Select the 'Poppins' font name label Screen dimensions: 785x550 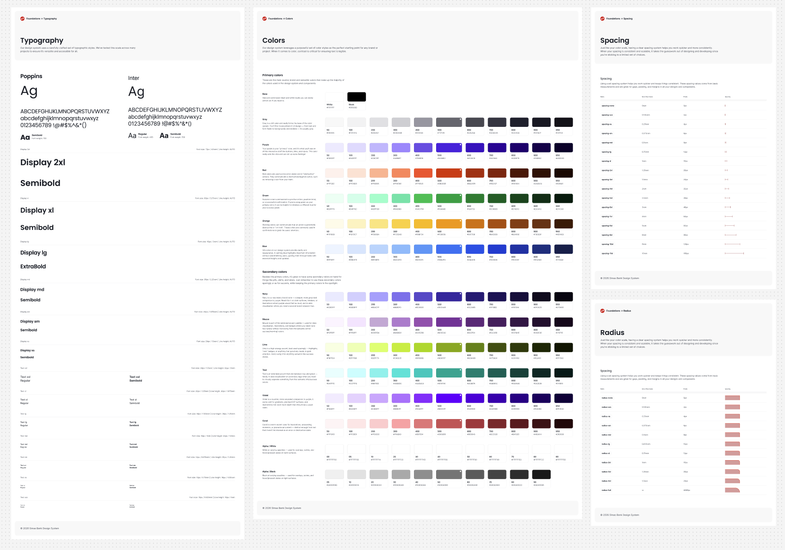point(31,76)
